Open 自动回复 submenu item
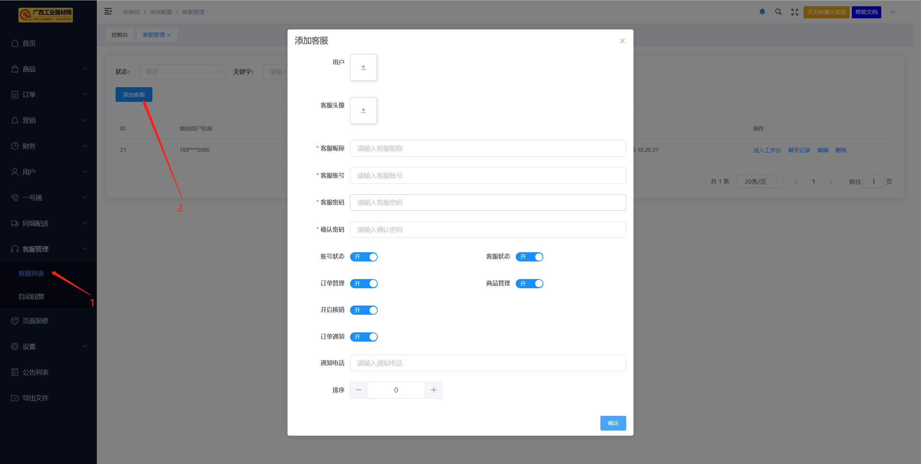The image size is (921, 464). click(31, 297)
